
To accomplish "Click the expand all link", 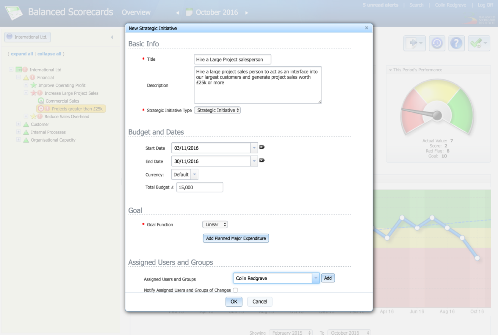I will click(22, 54).
